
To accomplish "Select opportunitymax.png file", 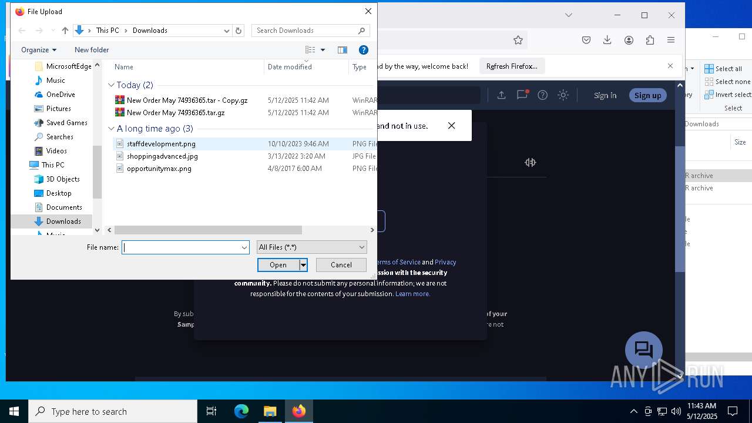I will 159,169.
